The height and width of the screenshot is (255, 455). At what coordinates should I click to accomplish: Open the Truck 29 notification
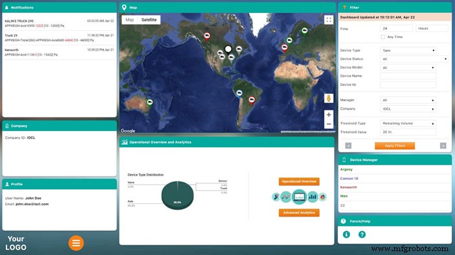pos(59,37)
